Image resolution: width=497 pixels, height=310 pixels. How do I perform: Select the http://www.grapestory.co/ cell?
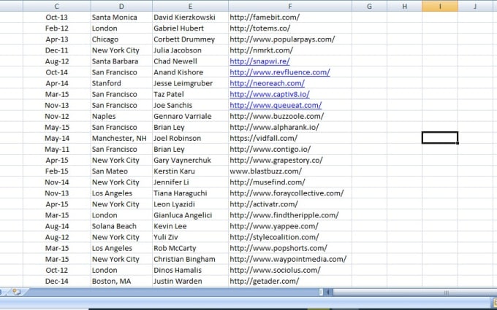pos(290,160)
